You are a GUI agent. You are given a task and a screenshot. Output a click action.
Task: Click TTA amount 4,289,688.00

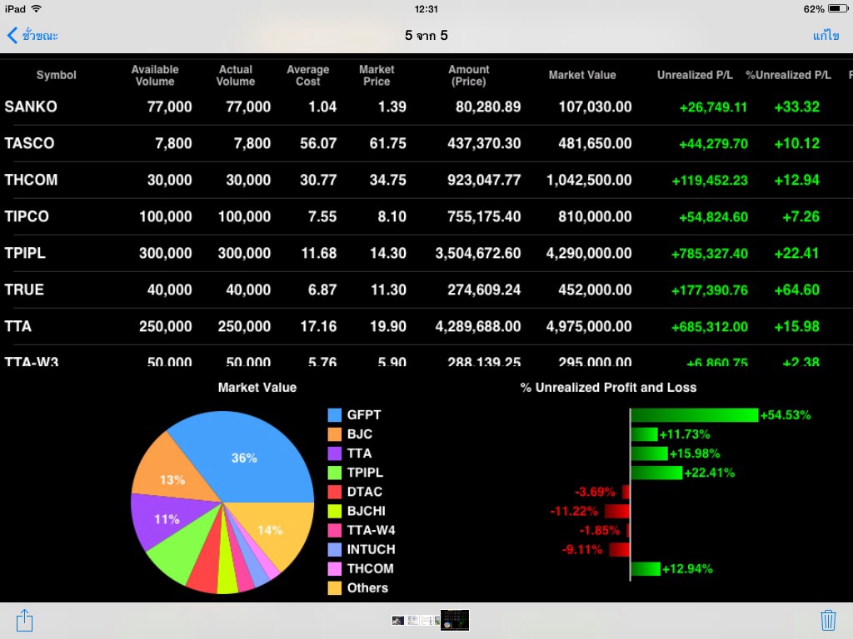(x=477, y=326)
